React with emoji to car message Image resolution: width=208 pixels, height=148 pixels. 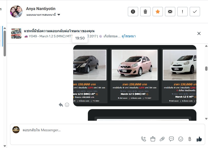click(67, 105)
